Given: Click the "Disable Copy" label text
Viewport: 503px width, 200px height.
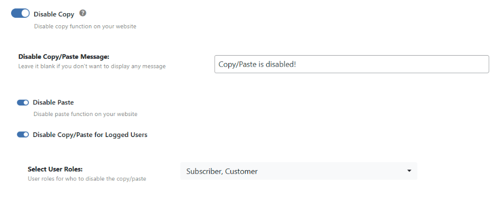Looking at the screenshot, I should [x=54, y=14].
